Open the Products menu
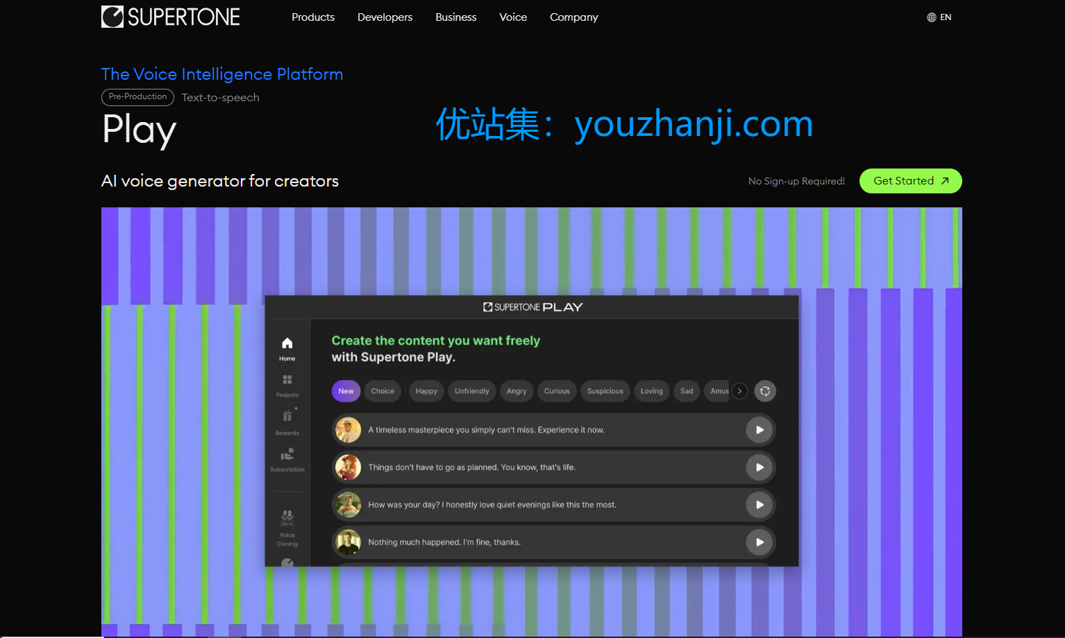 tap(313, 17)
